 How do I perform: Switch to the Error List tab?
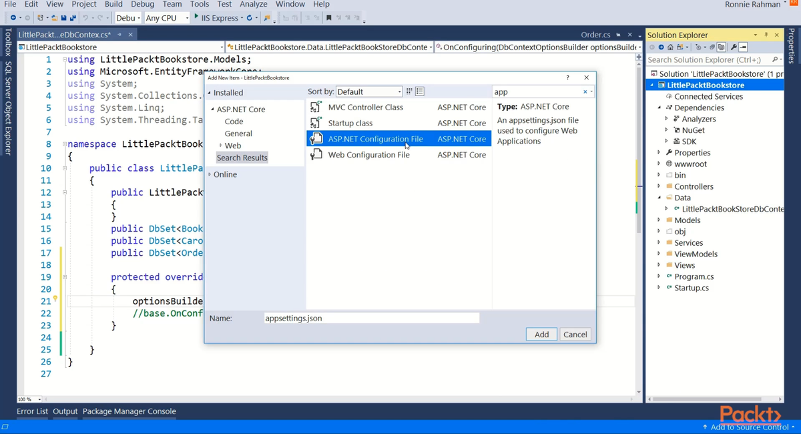click(x=32, y=411)
